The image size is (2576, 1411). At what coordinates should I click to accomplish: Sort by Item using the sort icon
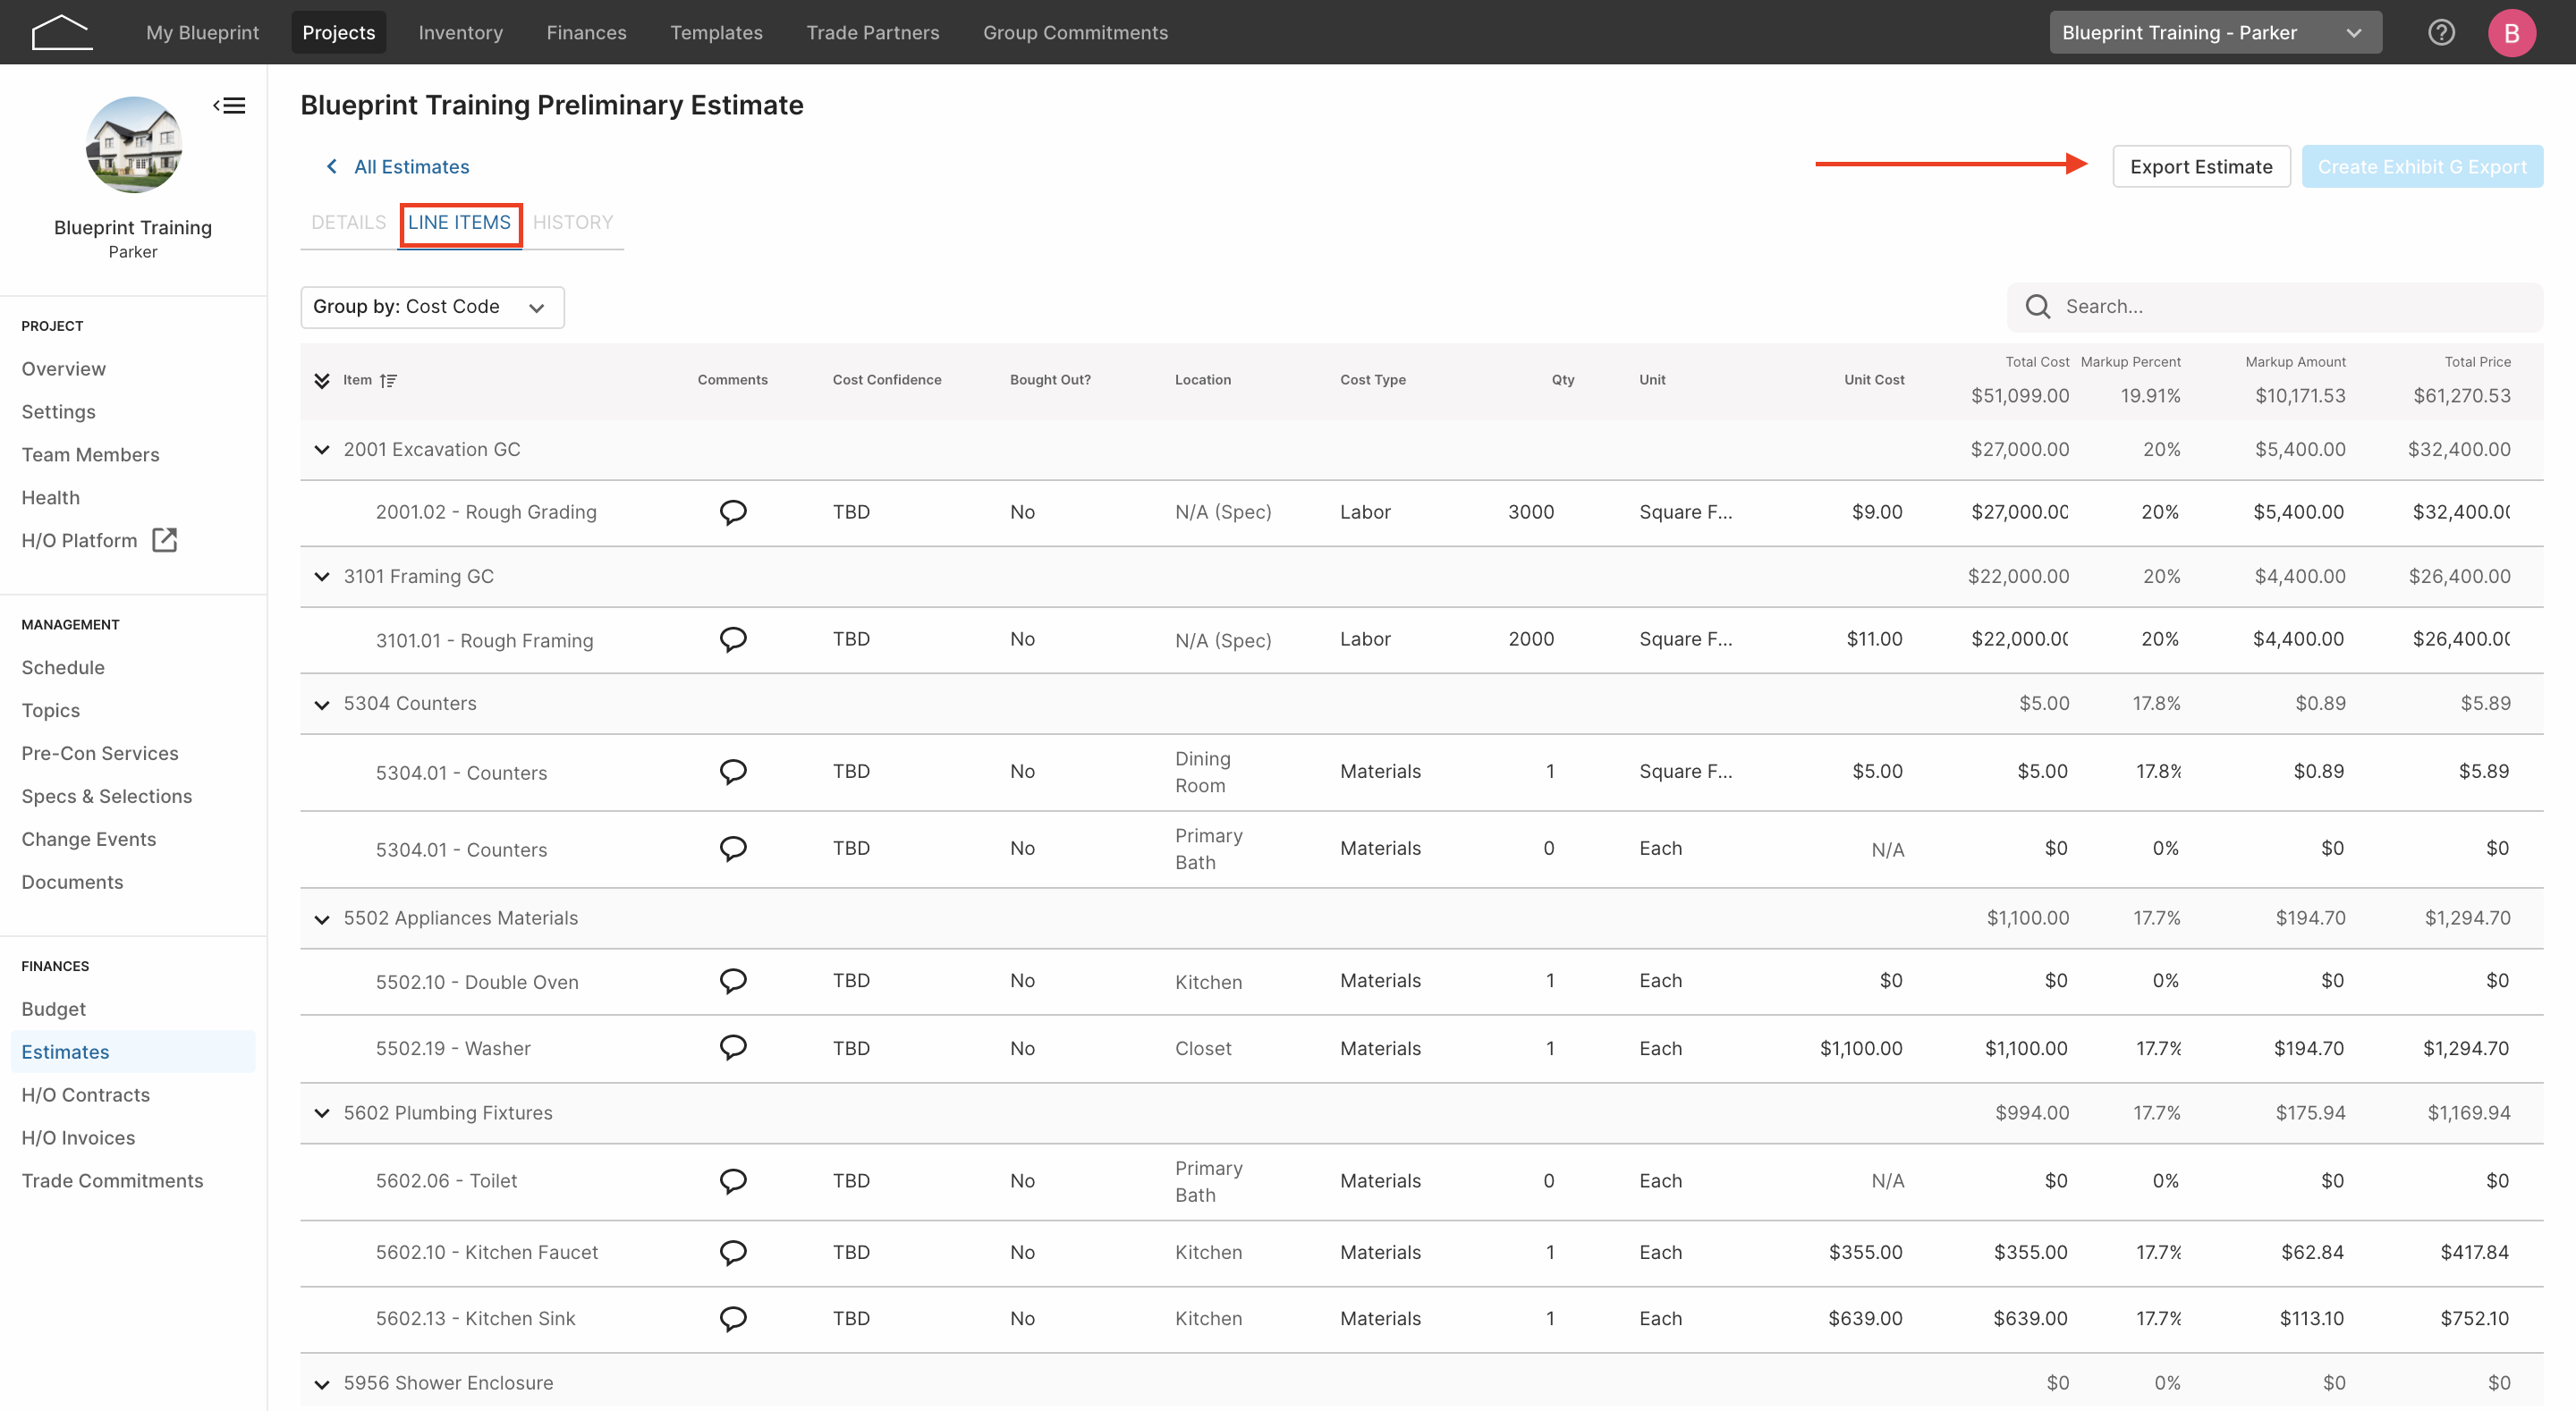(x=389, y=380)
